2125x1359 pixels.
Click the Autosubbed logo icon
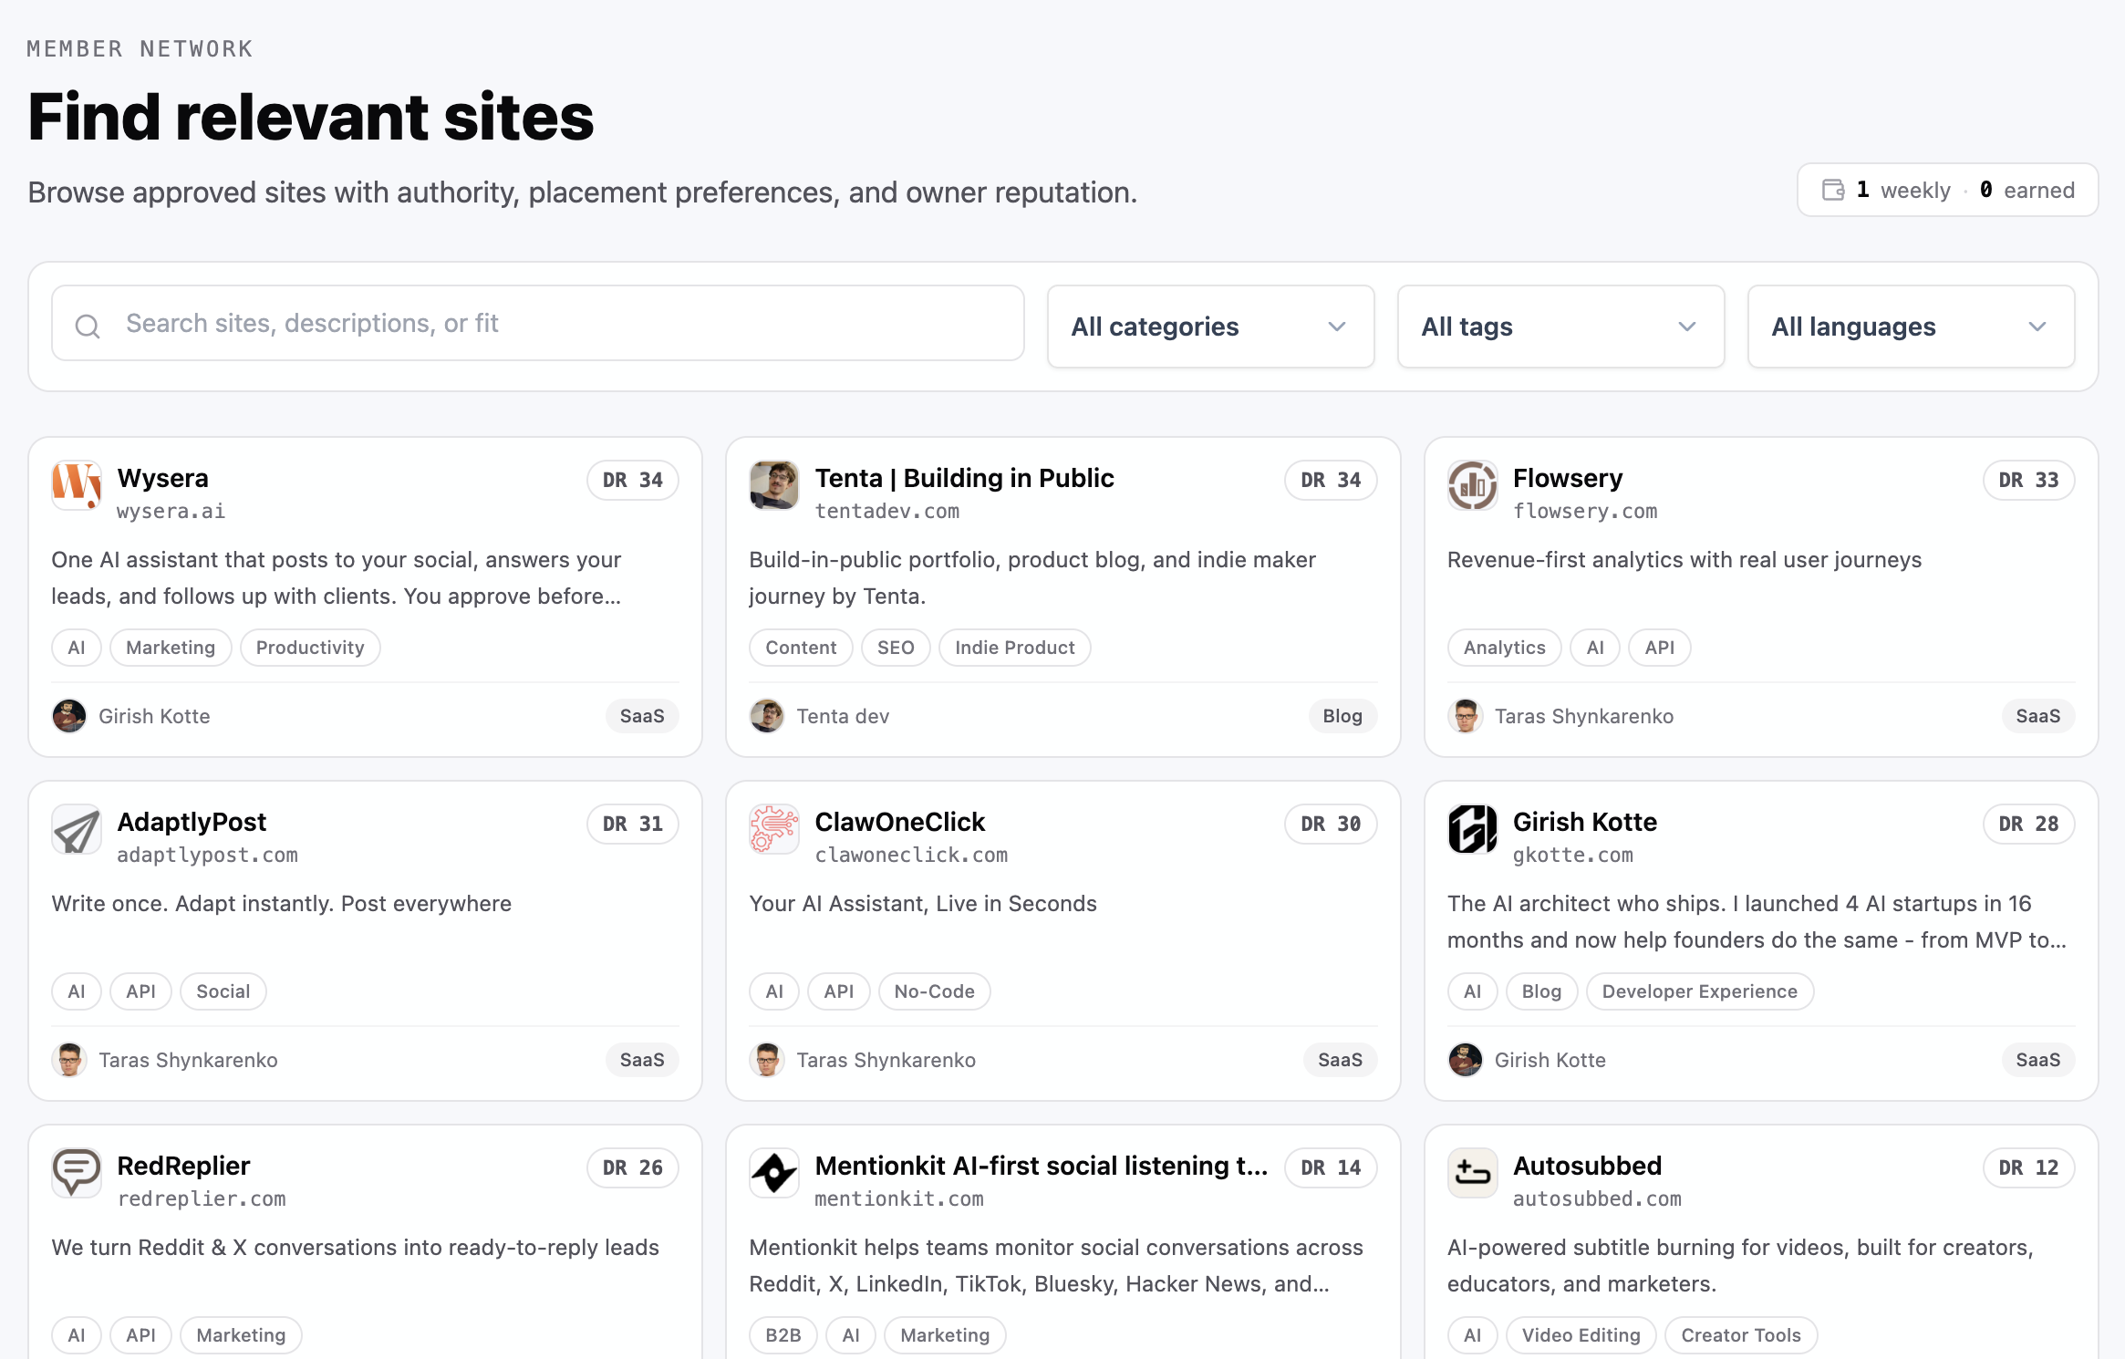[x=1472, y=1173]
